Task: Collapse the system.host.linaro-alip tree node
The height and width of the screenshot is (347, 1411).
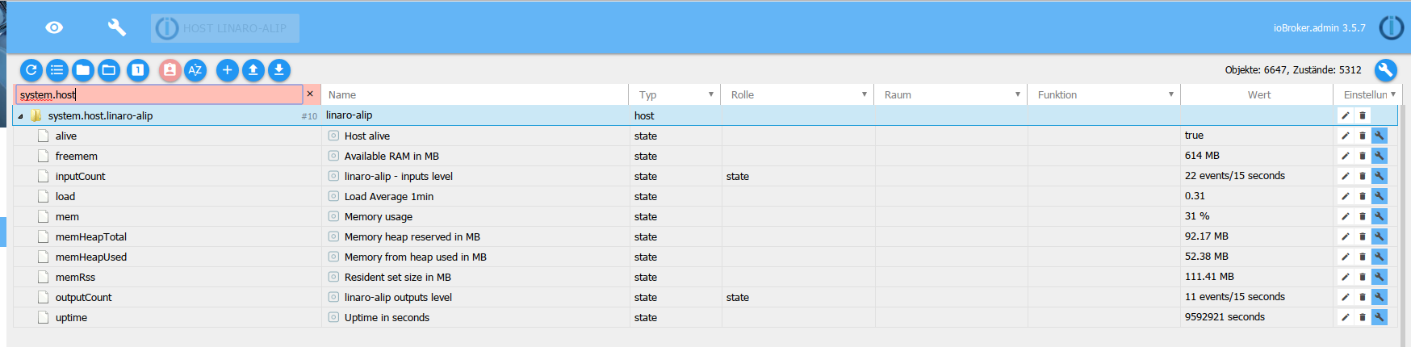Action: [20, 116]
